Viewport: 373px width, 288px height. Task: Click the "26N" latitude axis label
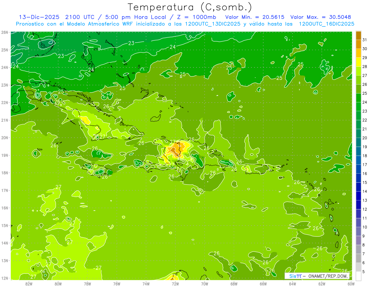point(5,32)
